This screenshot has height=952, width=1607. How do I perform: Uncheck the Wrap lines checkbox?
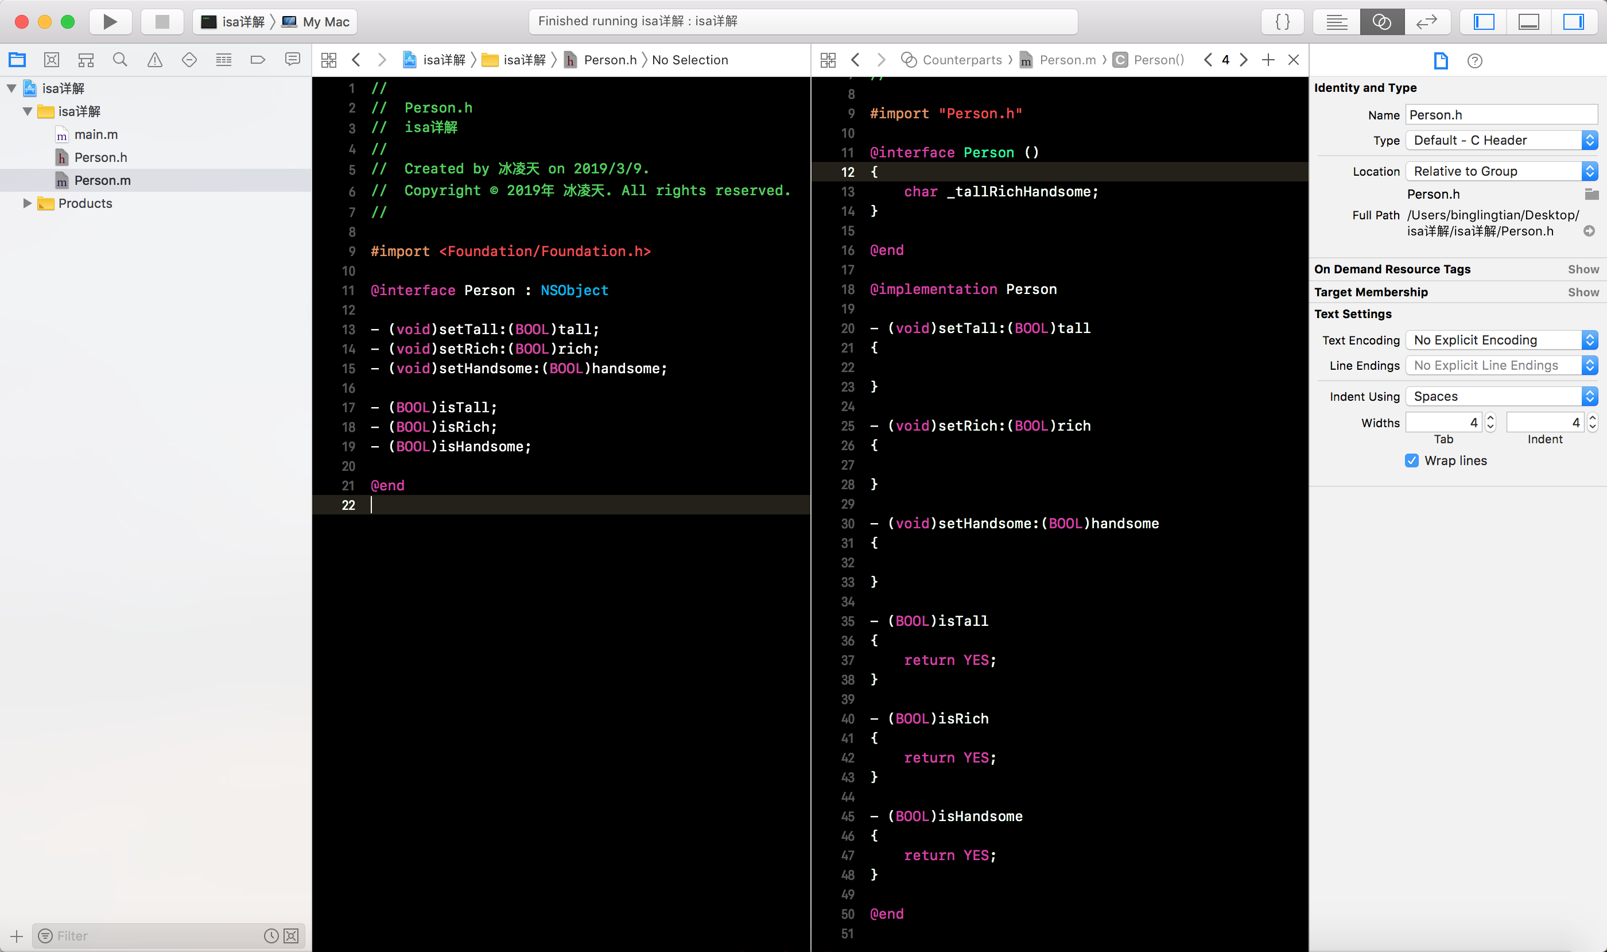(x=1411, y=460)
